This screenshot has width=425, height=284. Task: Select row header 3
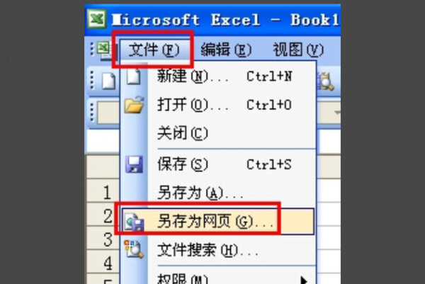[x=103, y=239]
